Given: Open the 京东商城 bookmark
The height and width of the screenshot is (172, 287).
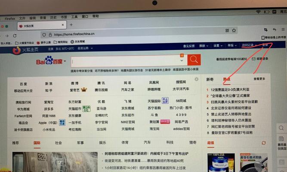Looking at the screenshot, I should point(77,42).
